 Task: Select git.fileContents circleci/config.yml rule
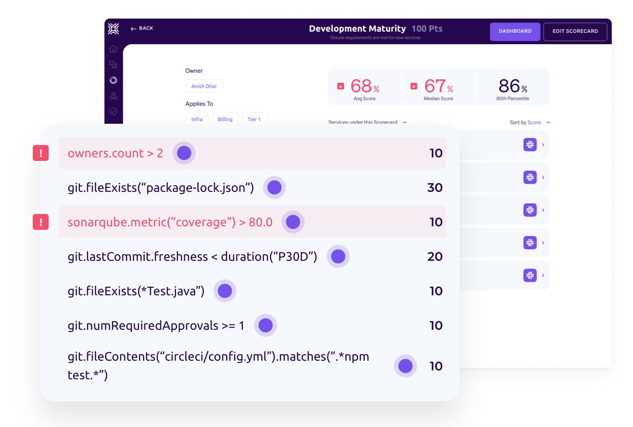(x=218, y=366)
